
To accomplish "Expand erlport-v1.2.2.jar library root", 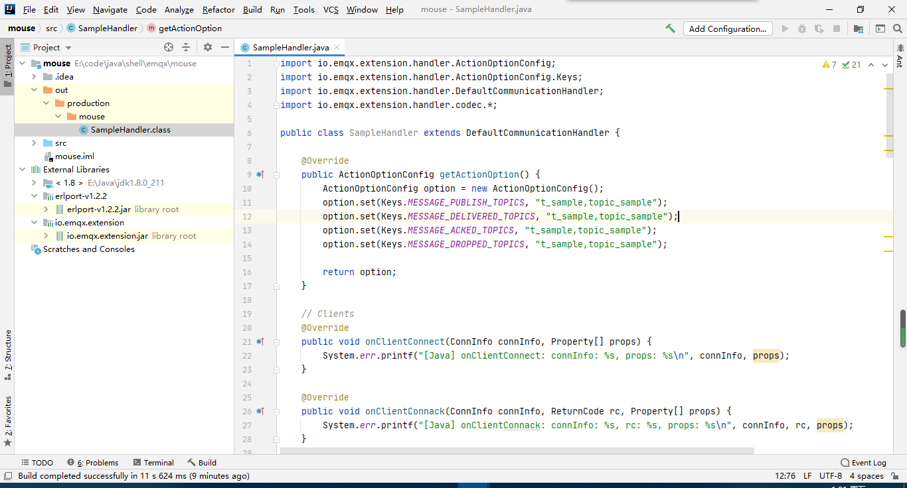I will click(x=46, y=210).
